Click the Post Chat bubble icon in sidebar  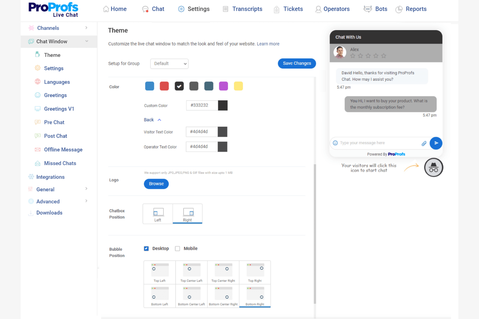pos(38,135)
